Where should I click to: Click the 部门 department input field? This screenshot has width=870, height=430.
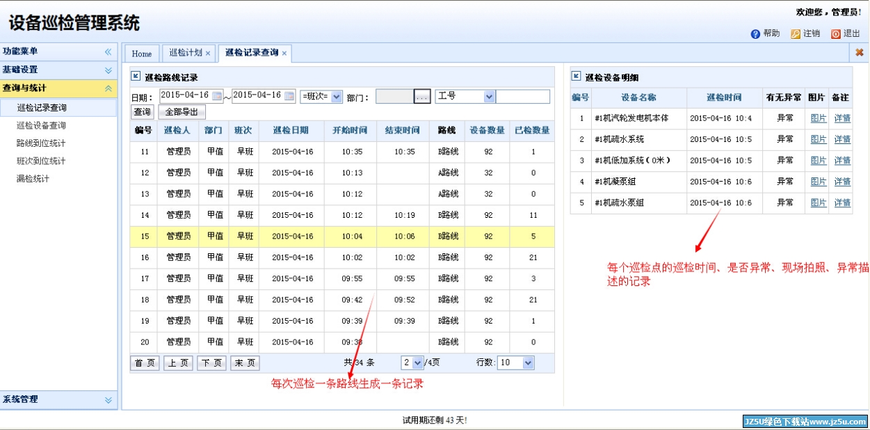[395, 97]
